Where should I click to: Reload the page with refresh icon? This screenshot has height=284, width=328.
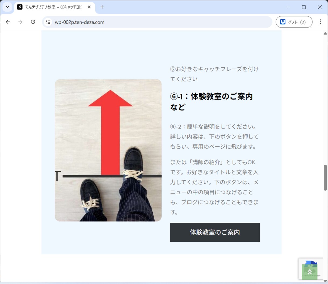coord(33,22)
